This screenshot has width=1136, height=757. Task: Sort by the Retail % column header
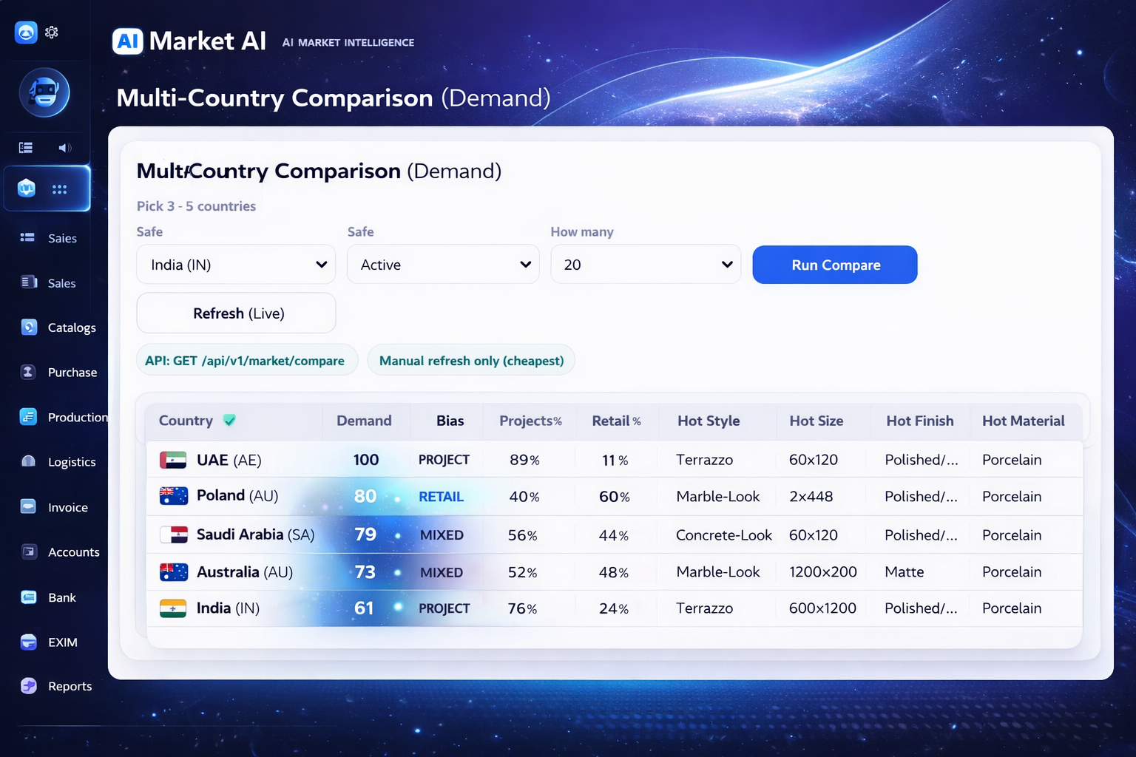(x=616, y=421)
